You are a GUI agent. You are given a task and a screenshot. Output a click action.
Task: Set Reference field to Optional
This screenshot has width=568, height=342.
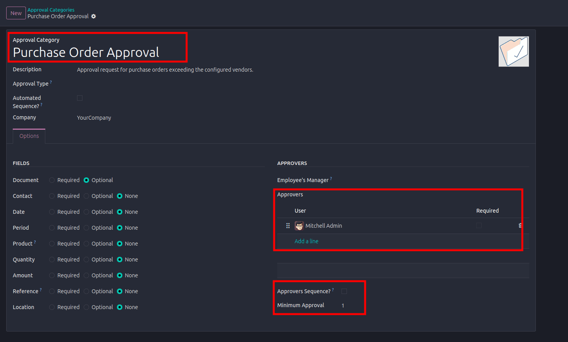86,291
